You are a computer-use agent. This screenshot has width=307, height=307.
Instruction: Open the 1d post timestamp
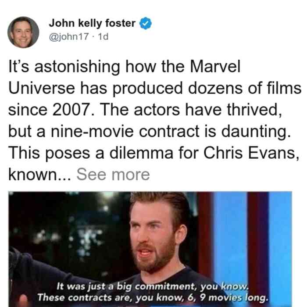(x=103, y=36)
